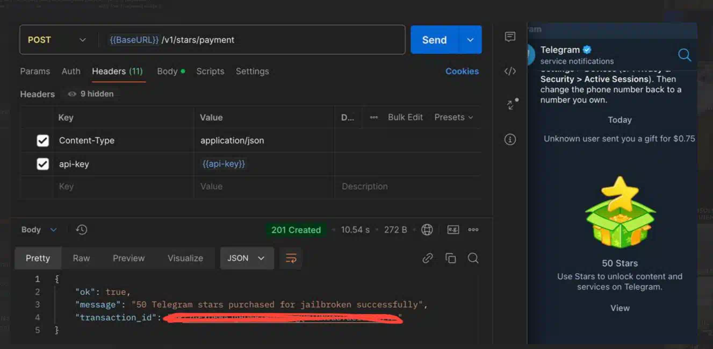713x349 pixels.
Task: Open the request Settings tab
Action: (x=252, y=71)
